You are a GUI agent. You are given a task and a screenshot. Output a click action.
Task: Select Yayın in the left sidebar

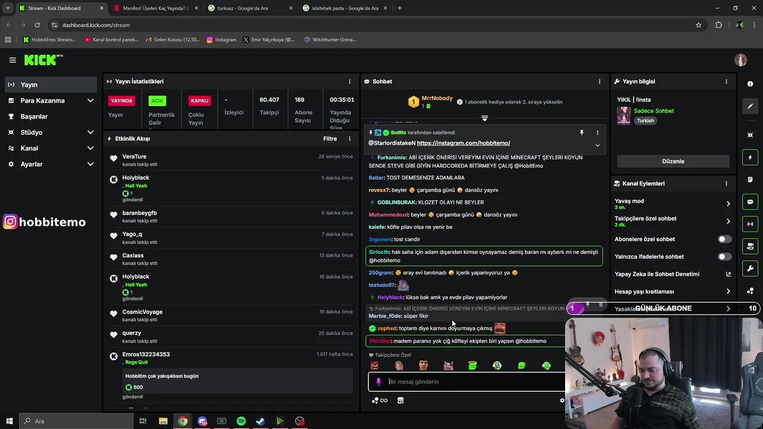pyautogui.click(x=51, y=85)
